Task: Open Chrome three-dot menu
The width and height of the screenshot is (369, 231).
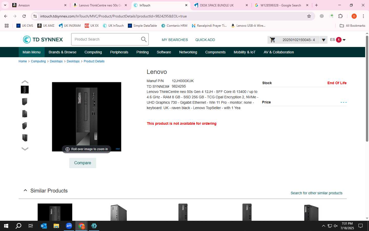Action: tap(363, 16)
